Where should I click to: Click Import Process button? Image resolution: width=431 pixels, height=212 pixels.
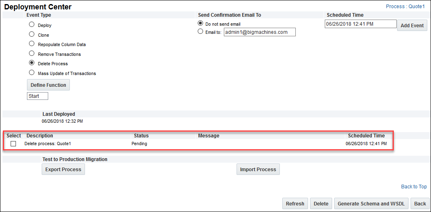(258, 170)
